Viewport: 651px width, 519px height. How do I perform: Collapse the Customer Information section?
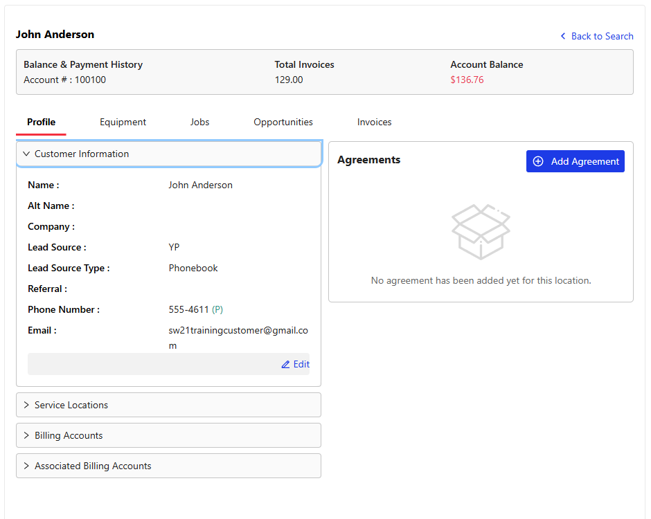pyautogui.click(x=169, y=154)
